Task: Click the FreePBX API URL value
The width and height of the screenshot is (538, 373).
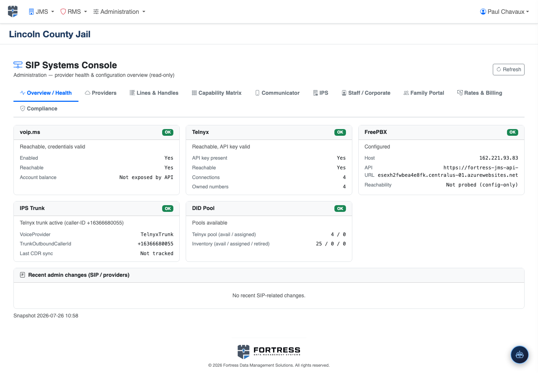Action: [448, 172]
